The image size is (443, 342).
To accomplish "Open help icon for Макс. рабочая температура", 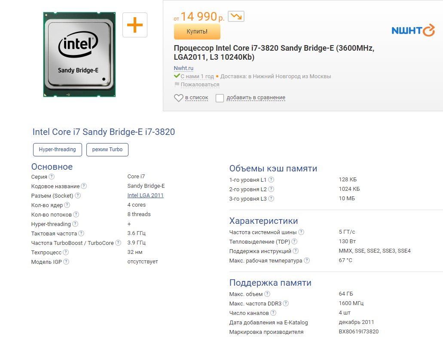I will pyautogui.click(x=306, y=260).
